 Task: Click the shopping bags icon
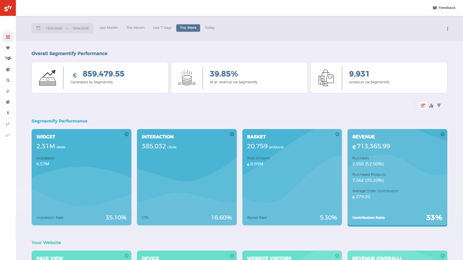tap(326, 78)
